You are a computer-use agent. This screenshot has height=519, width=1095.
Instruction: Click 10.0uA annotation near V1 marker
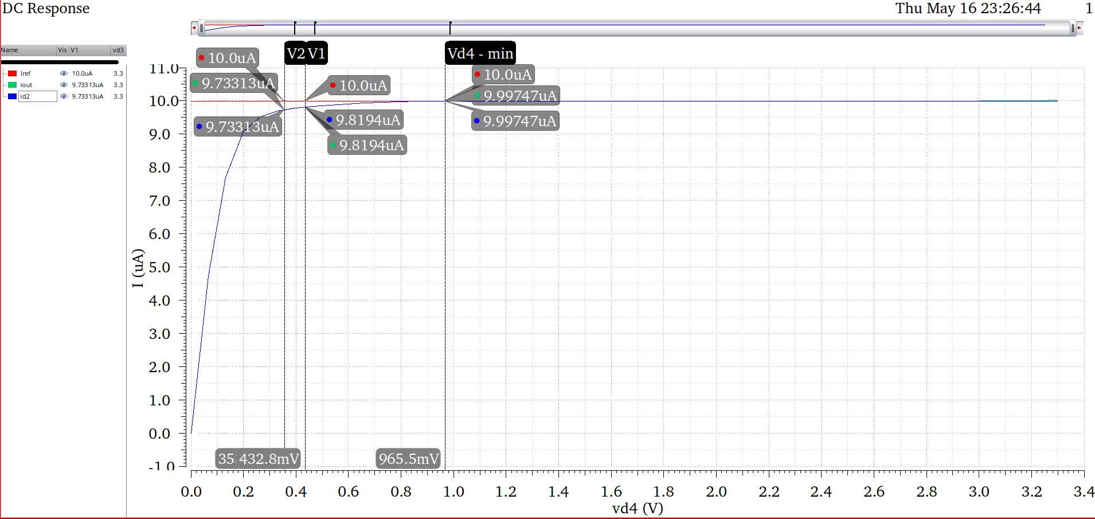tap(359, 85)
